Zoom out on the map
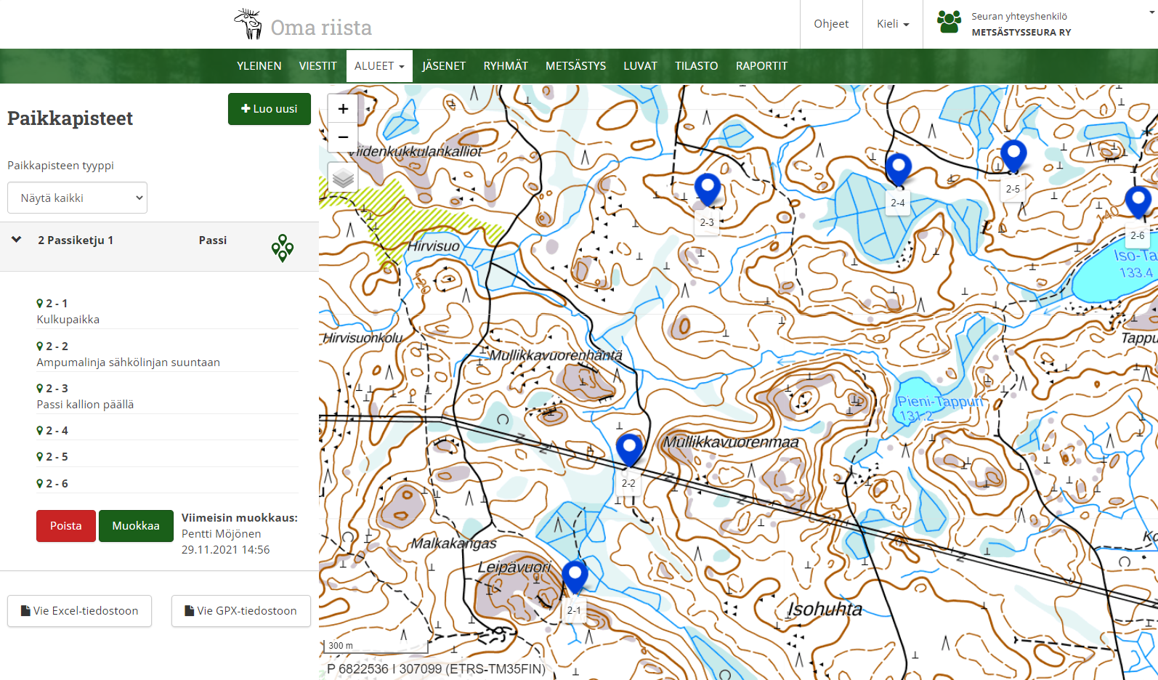Viewport: 1158px width, 680px height. coord(343,137)
